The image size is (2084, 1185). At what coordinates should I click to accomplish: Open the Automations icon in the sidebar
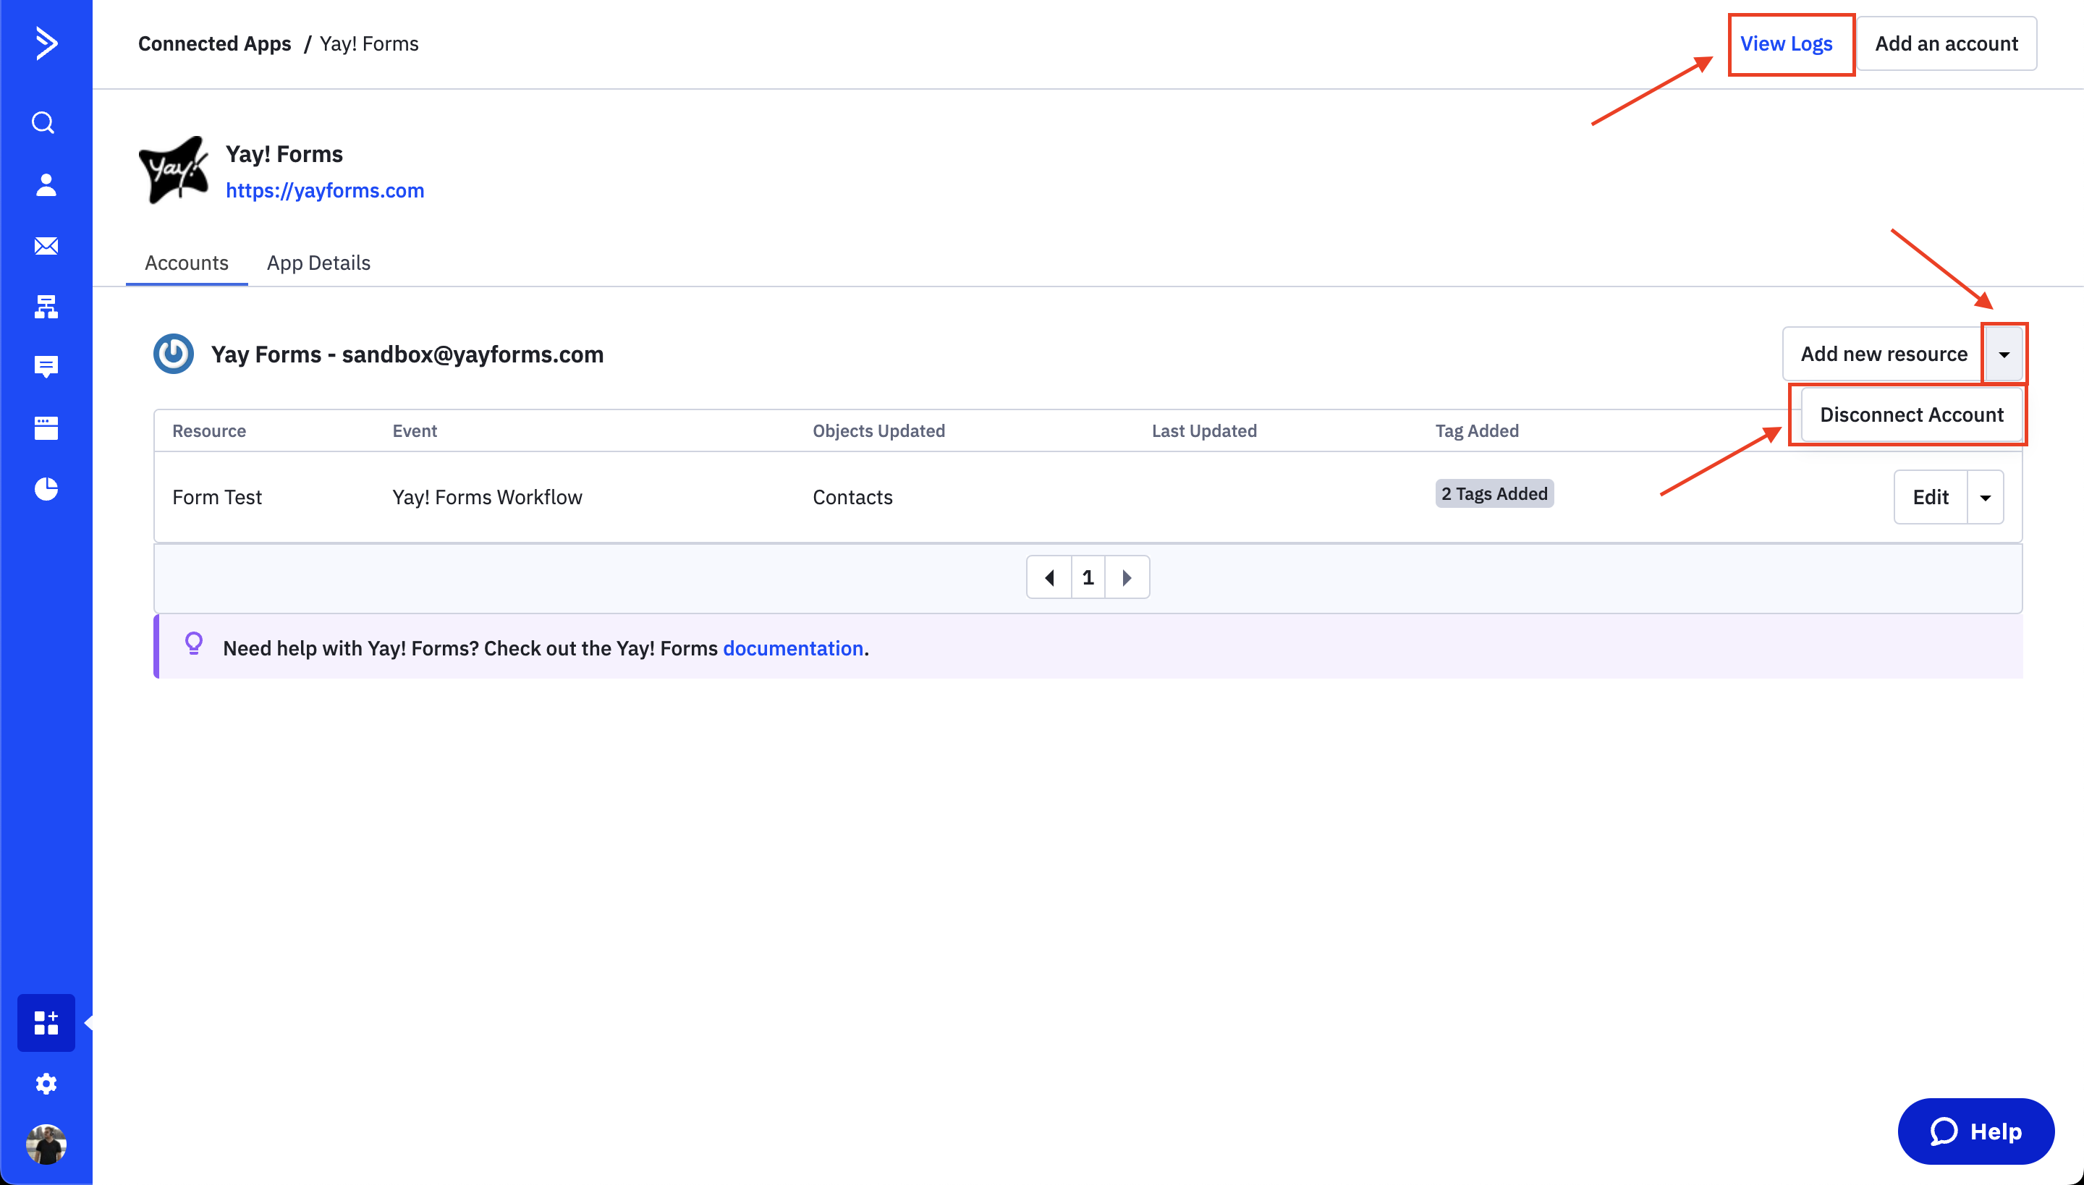pyautogui.click(x=46, y=307)
